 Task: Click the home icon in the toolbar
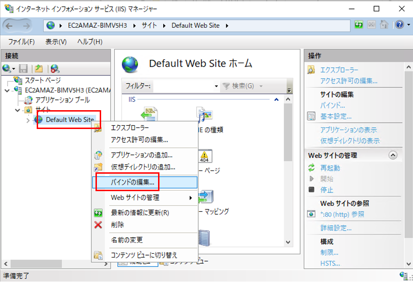[x=384, y=25]
